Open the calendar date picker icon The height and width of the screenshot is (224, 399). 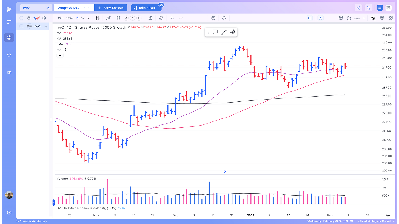(213, 18)
